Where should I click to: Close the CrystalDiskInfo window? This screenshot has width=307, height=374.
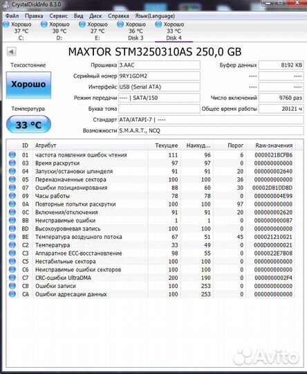click(297, 3)
